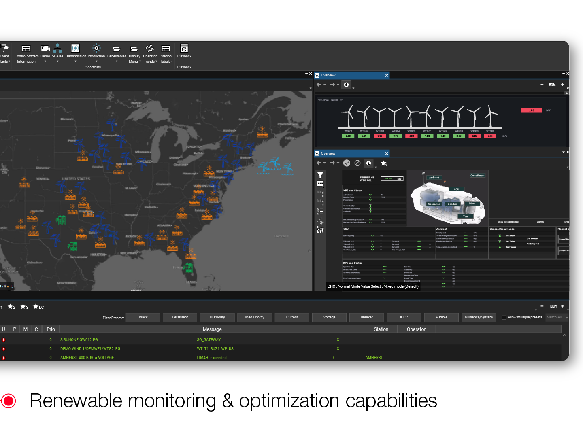Click the acknowledge checkmark icon in Overview
Viewport: 583px width, 437px height.
(347, 163)
